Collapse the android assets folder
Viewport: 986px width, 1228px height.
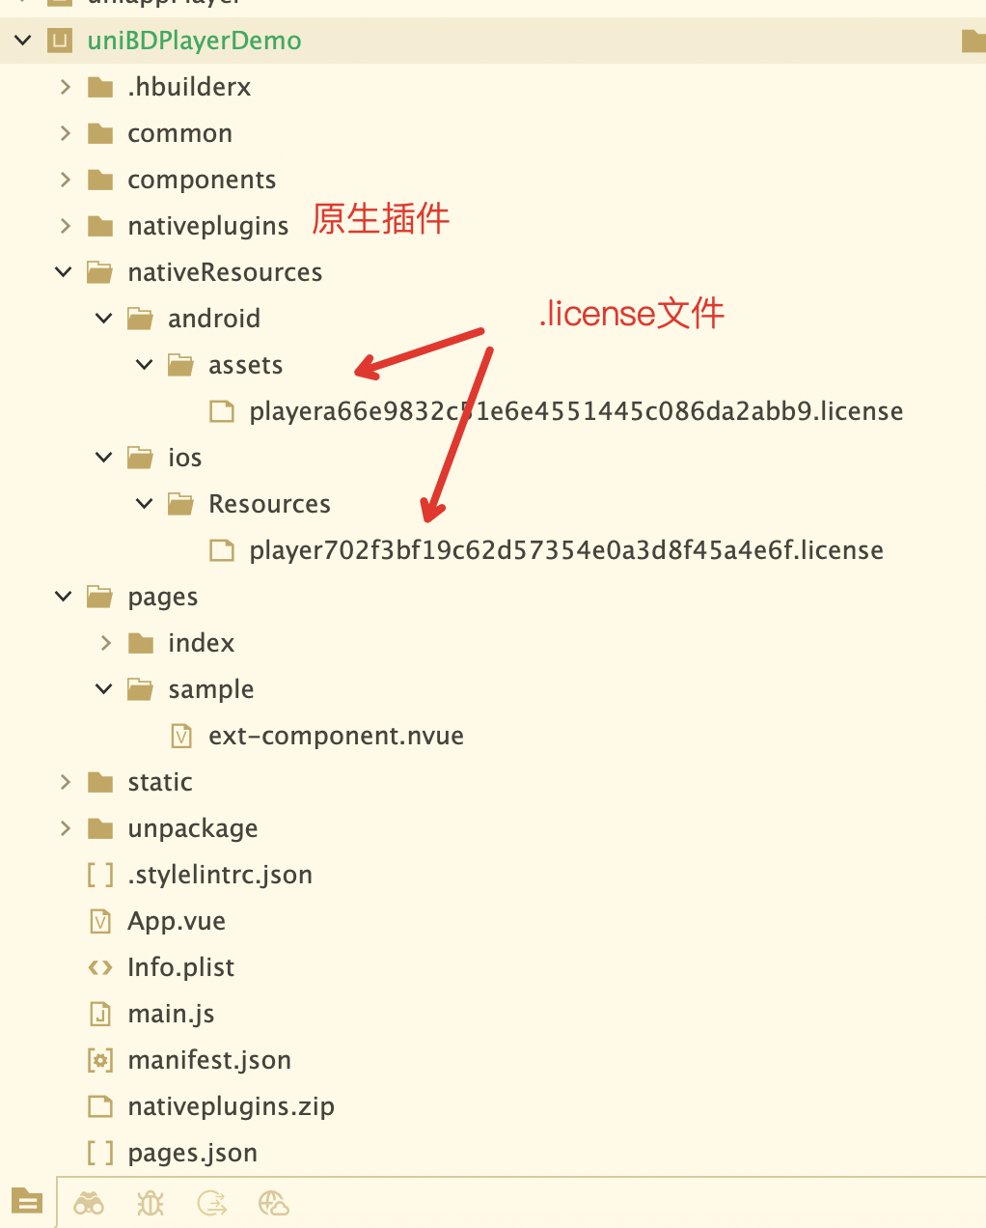(145, 365)
